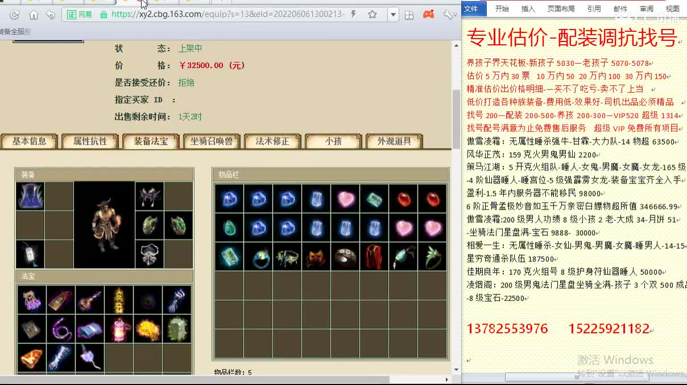This screenshot has height=385, width=687.
Task: Click the URL address field
Action: tap(227, 14)
